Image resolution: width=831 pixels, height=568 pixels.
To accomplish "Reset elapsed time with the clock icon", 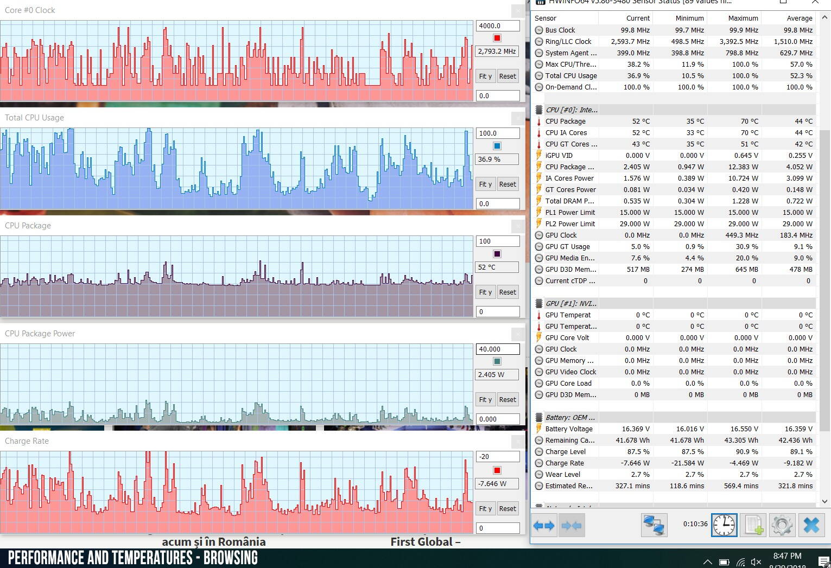I will [724, 525].
